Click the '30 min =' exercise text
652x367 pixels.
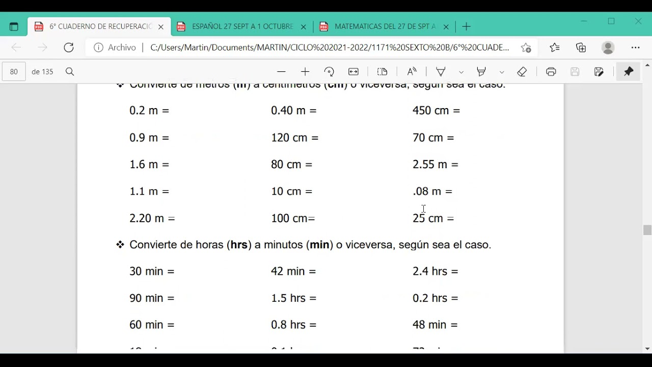[x=152, y=272]
